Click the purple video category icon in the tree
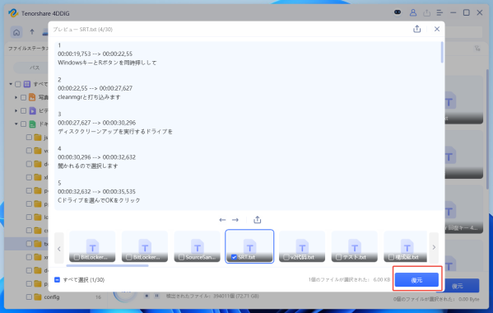 click(x=32, y=110)
